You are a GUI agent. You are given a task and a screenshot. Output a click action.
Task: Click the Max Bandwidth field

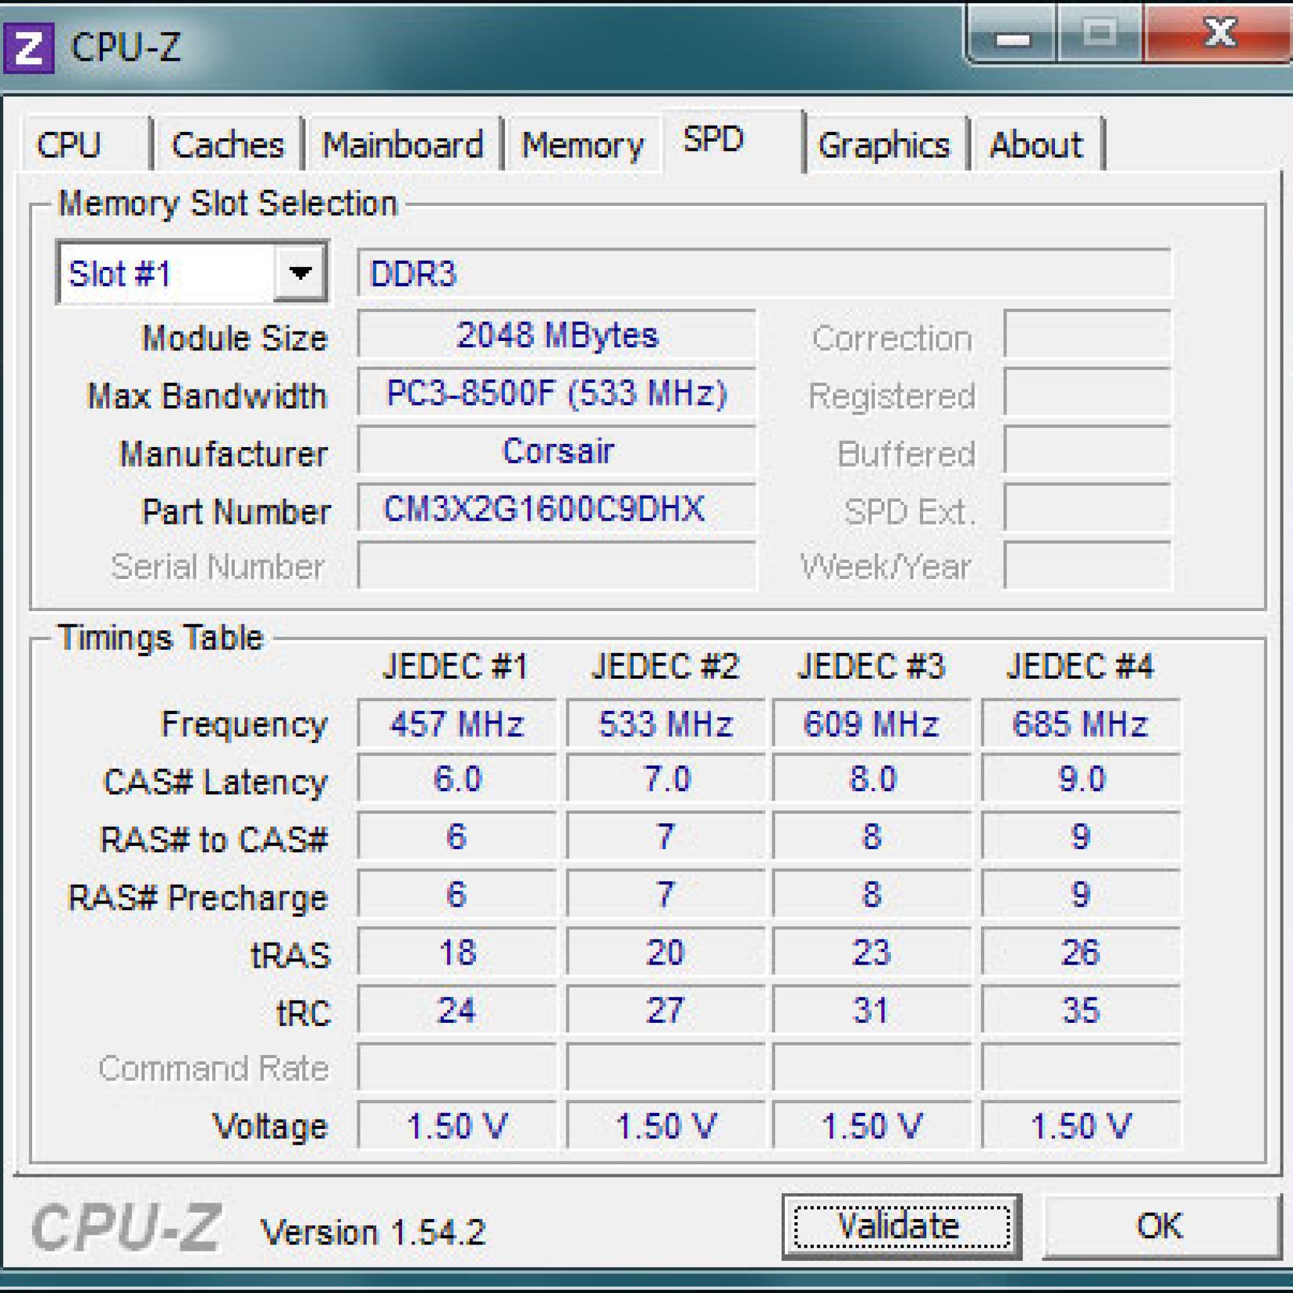coord(556,393)
